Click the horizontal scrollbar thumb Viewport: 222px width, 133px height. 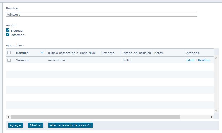(x=95, y=117)
